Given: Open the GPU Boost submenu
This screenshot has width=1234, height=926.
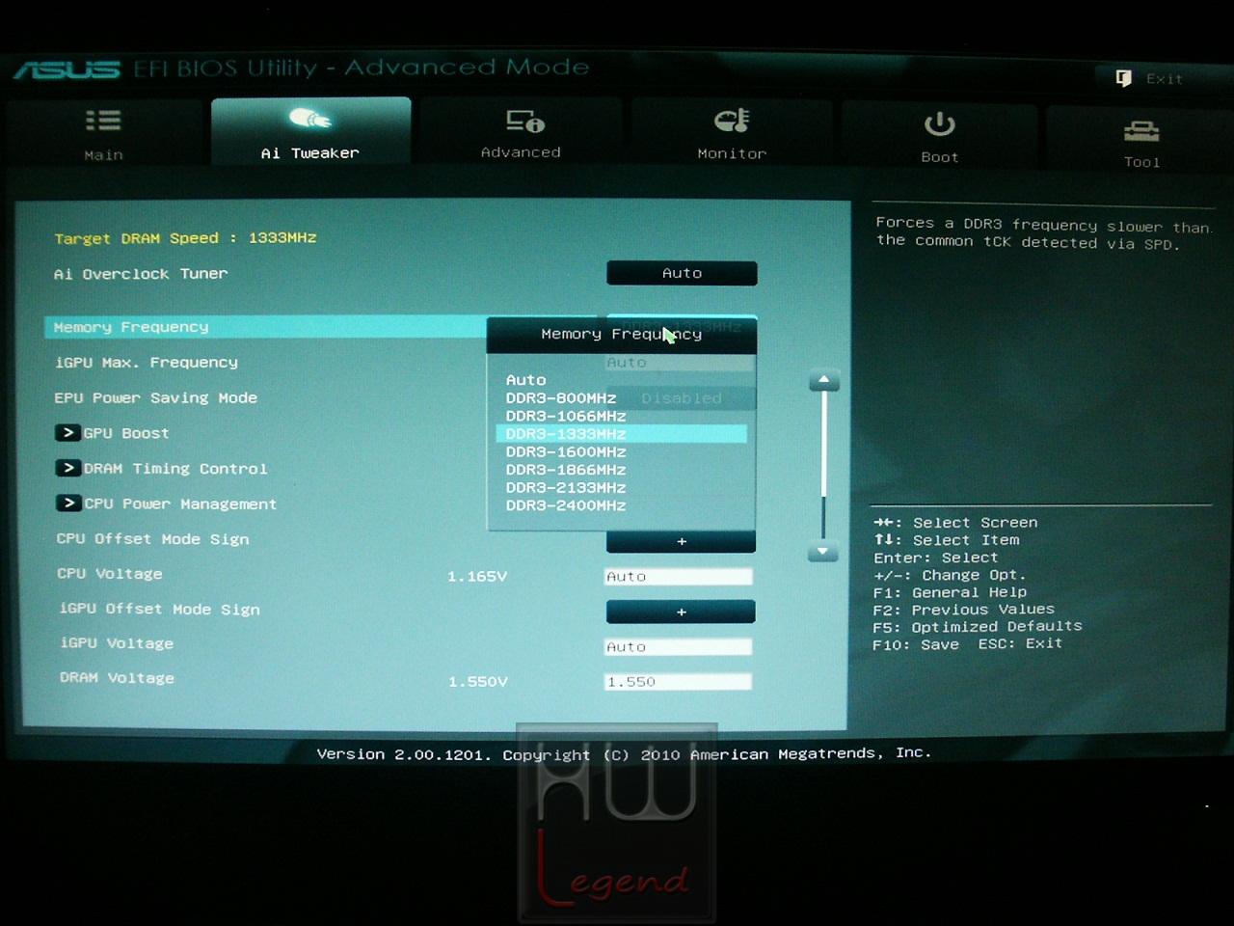Looking at the screenshot, I should point(126,433).
